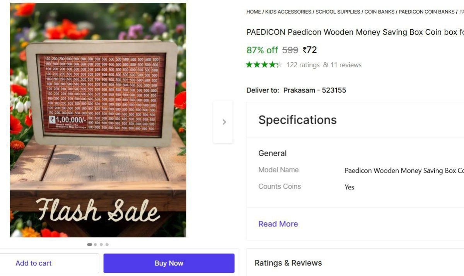This screenshot has height=276, width=464.
Task: Open SCHOOL SUPPLIES breadcrumb category
Action: tap(338, 12)
